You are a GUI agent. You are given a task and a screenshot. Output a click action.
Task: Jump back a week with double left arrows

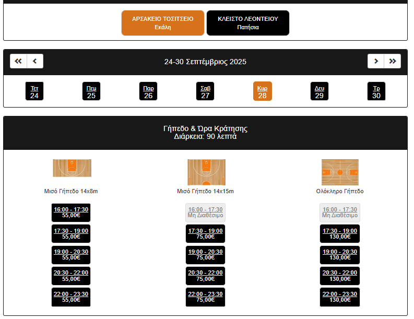[18, 61]
